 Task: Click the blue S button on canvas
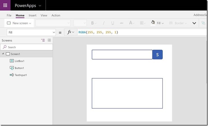(157, 55)
